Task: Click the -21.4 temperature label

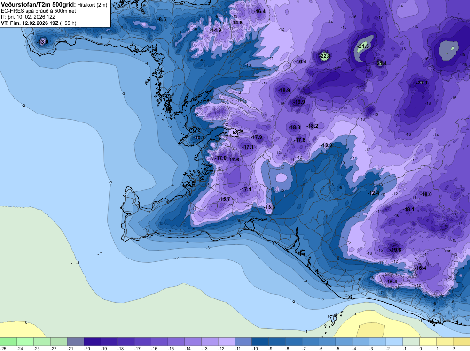Action: (x=381, y=63)
